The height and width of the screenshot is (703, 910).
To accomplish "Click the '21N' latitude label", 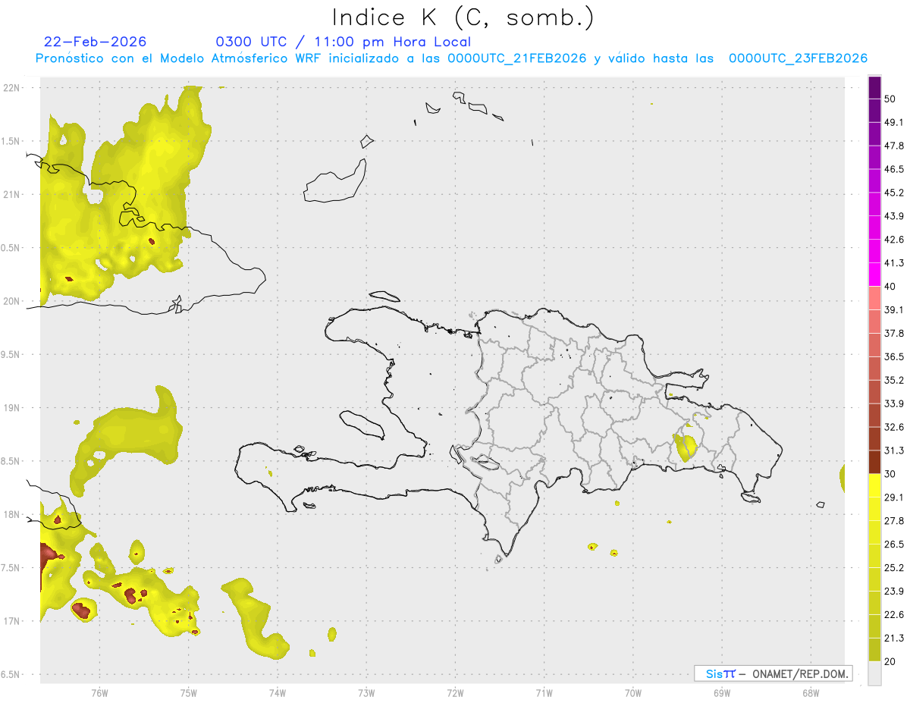I will 12,194.
